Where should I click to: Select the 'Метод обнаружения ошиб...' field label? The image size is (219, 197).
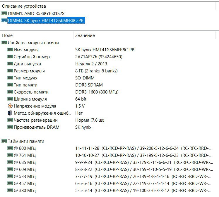coord(42,113)
